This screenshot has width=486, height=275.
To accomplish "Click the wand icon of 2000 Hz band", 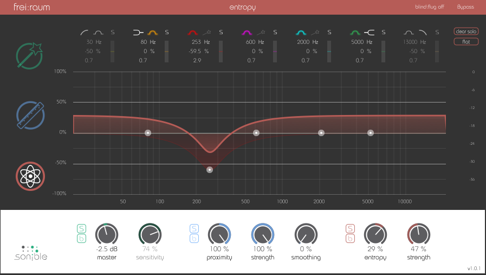I will tap(315, 33).
